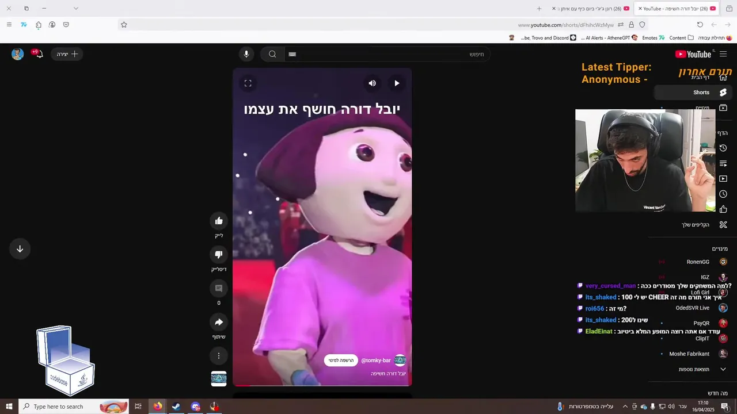Screen dimensions: 737x414
Task: Dislike the short with thumbs-down
Action: (x=219, y=255)
